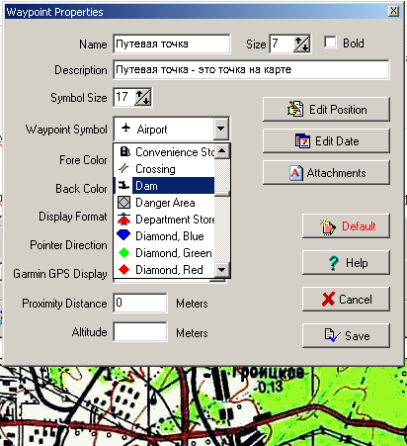Click the Proximity Distance input field
Screen dimensions: 407x446
coord(140,303)
